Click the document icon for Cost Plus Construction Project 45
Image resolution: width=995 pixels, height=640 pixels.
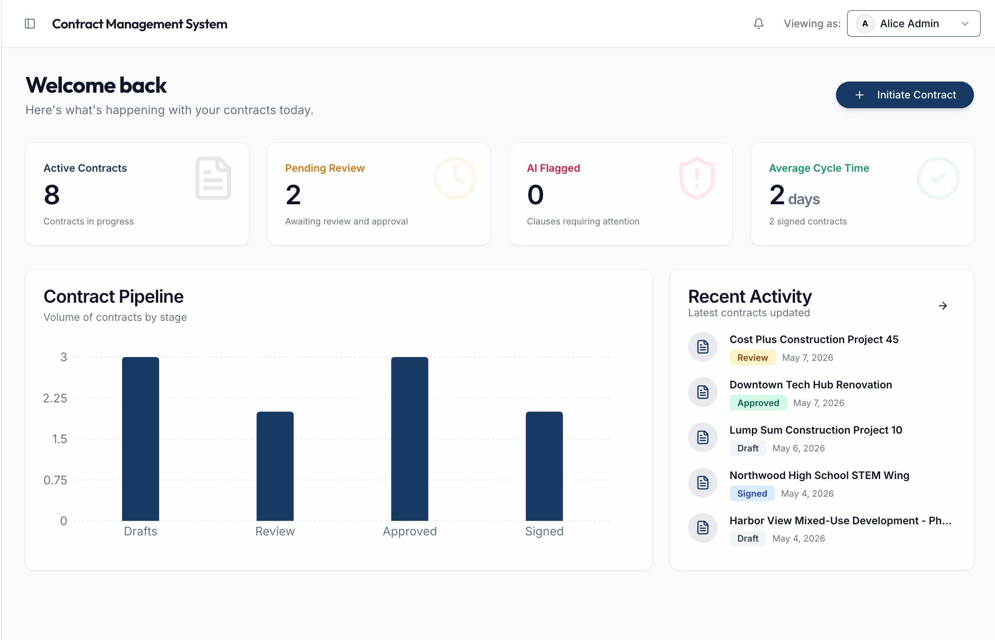(703, 347)
